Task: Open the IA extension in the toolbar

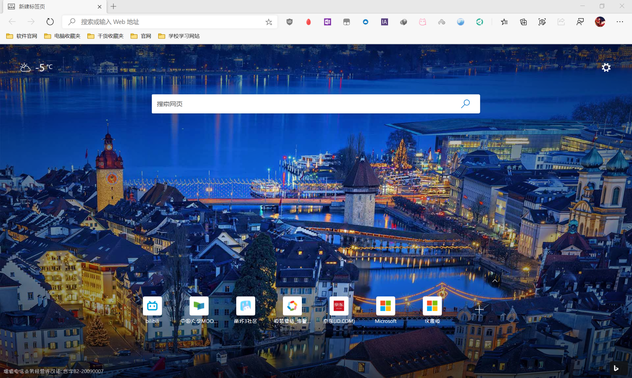Action: (x=384, y=22)
